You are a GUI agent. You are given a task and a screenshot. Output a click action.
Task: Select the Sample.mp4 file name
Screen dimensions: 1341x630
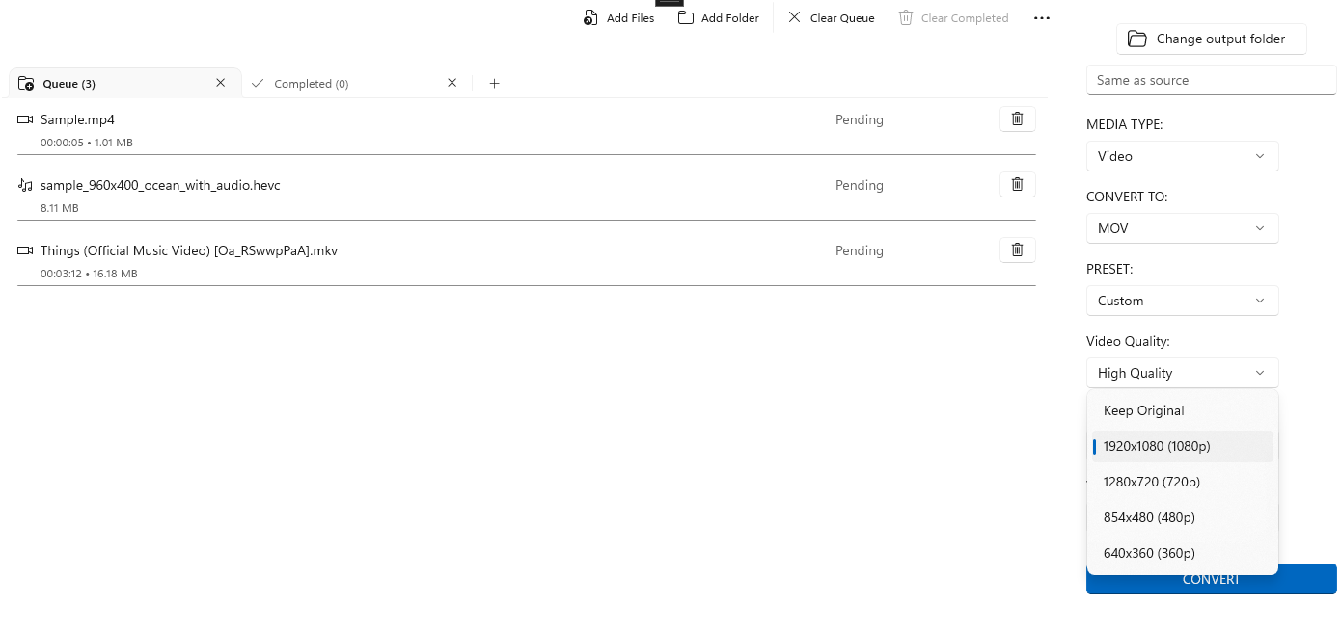tap(77, 119)
